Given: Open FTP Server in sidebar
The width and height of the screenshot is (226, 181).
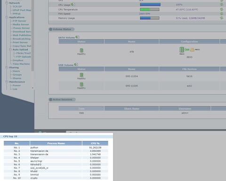Looking at the screenshot, I should 19,21.
